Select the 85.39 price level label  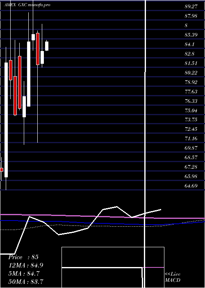tap(191, 35)
